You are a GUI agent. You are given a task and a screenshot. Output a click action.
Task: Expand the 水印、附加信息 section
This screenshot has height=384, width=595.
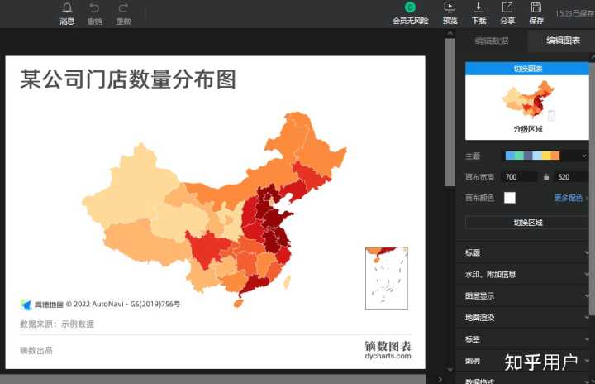526,275
